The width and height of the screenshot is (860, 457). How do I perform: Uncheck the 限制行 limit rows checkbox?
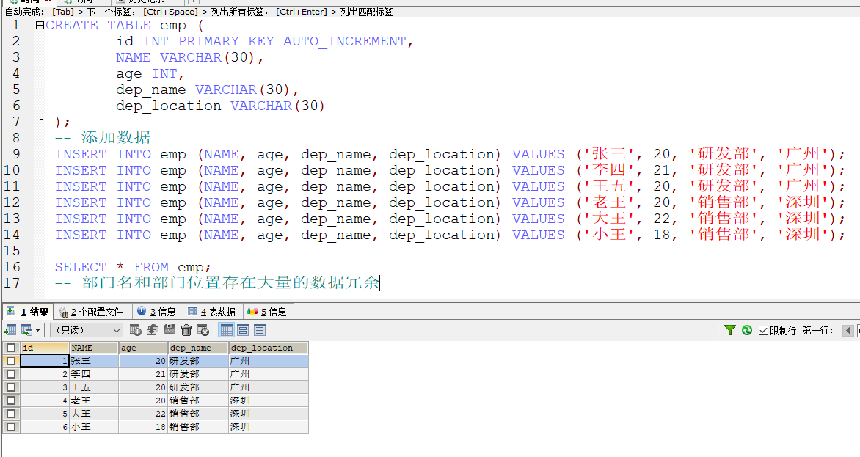764,329
